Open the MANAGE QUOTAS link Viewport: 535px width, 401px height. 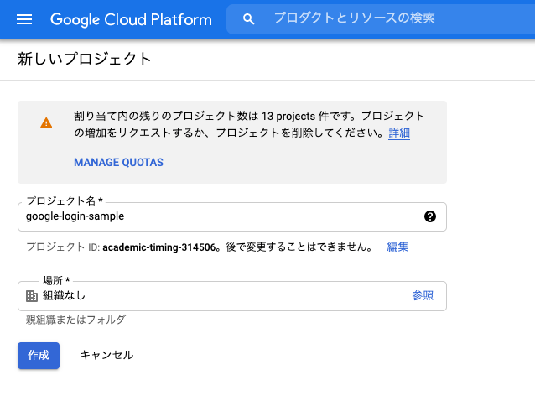[119, 163]
